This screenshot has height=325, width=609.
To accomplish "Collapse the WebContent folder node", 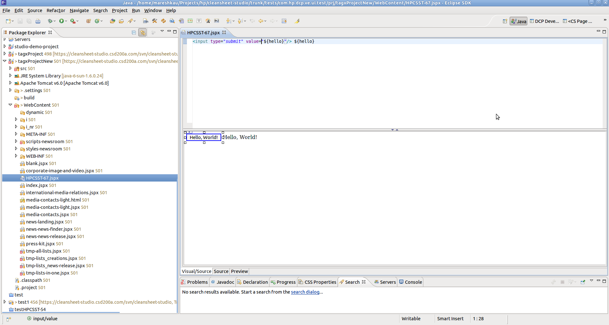I will pos(10,105).
